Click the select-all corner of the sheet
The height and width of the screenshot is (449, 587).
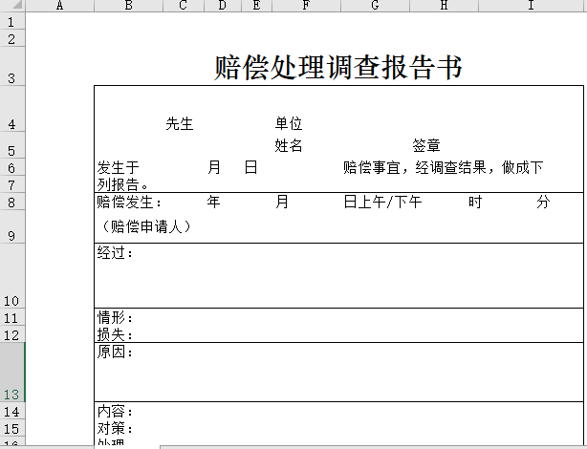[11, 6]
